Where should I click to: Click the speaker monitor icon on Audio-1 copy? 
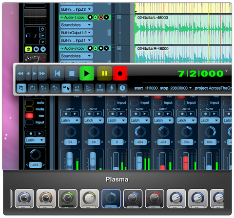90,17
